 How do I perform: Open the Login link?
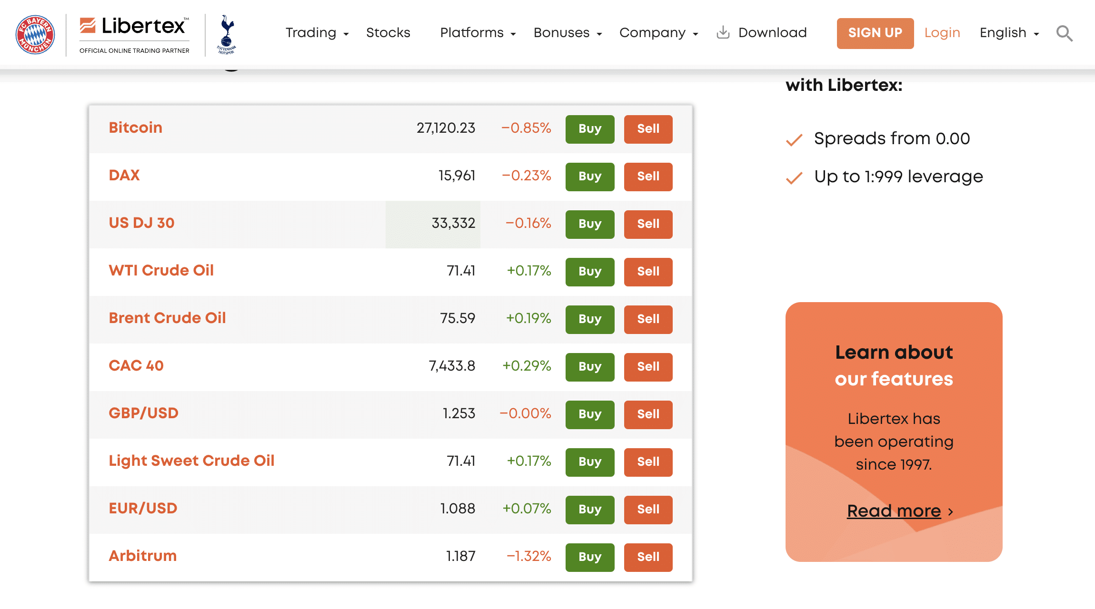942,33
